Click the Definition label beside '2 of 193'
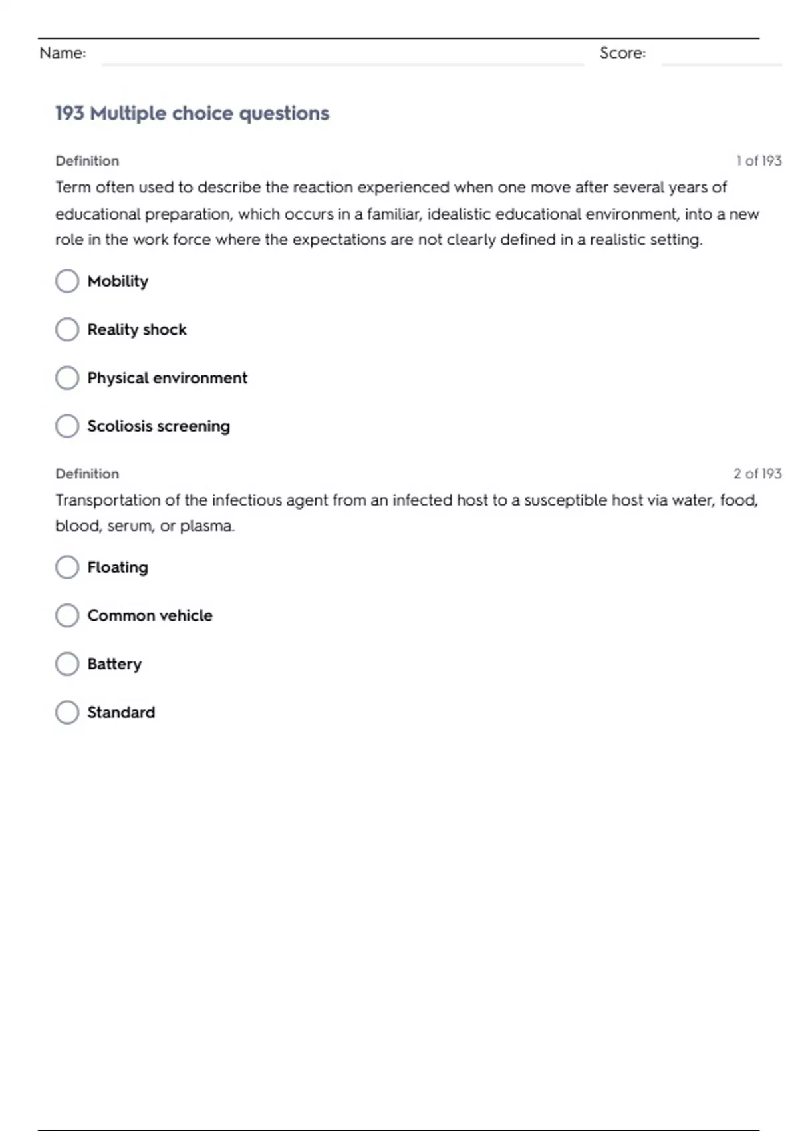 tap(87, 474)
